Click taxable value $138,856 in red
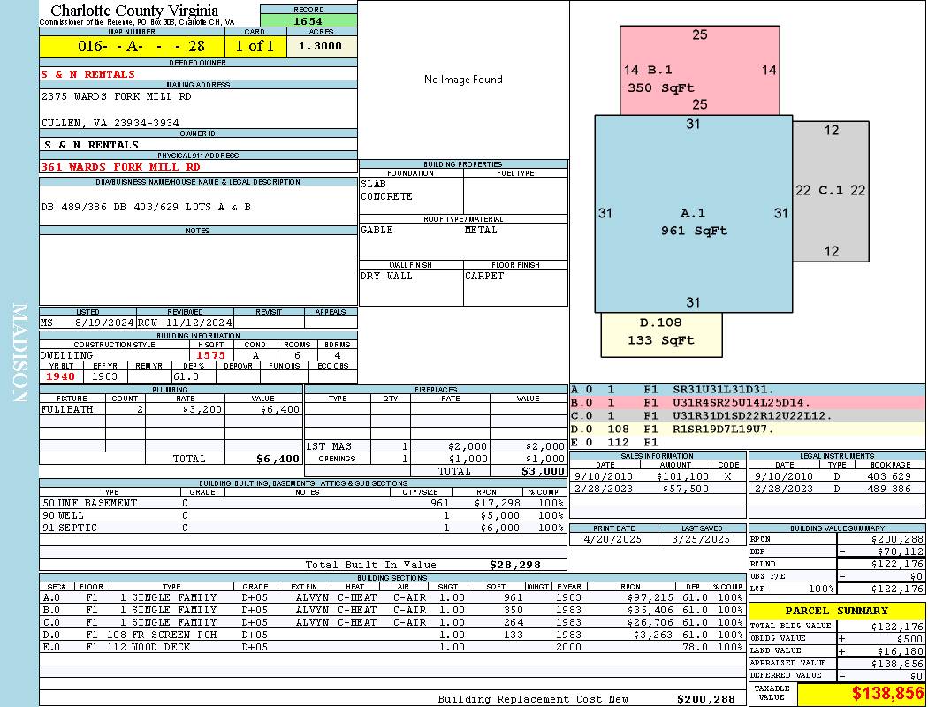The height and width of the screenshot is (707, 928). [x=886, y=694]
